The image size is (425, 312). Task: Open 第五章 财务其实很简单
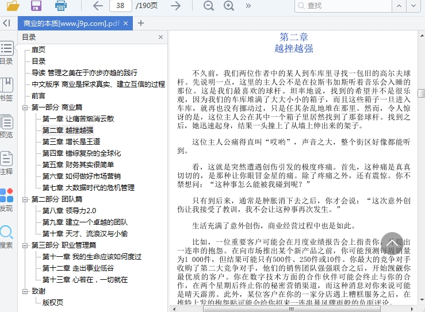(x=78, y=165)
